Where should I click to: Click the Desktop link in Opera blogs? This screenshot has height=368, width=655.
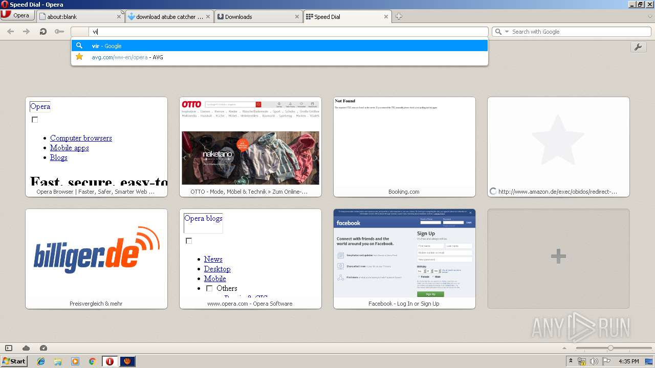click(x=217, y=269)
